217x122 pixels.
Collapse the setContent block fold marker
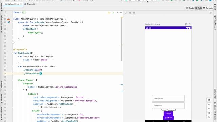click(12, 29)
